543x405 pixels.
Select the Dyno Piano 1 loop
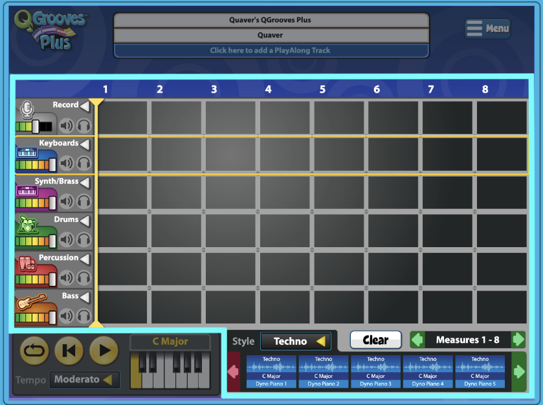coord(271,371)
